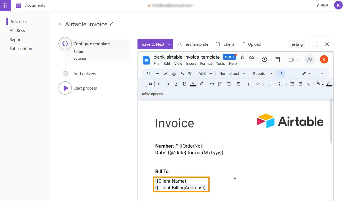Viewport: 344px width, 201px height.
Task: Open the app launcher grid icon
Action: 5,5
